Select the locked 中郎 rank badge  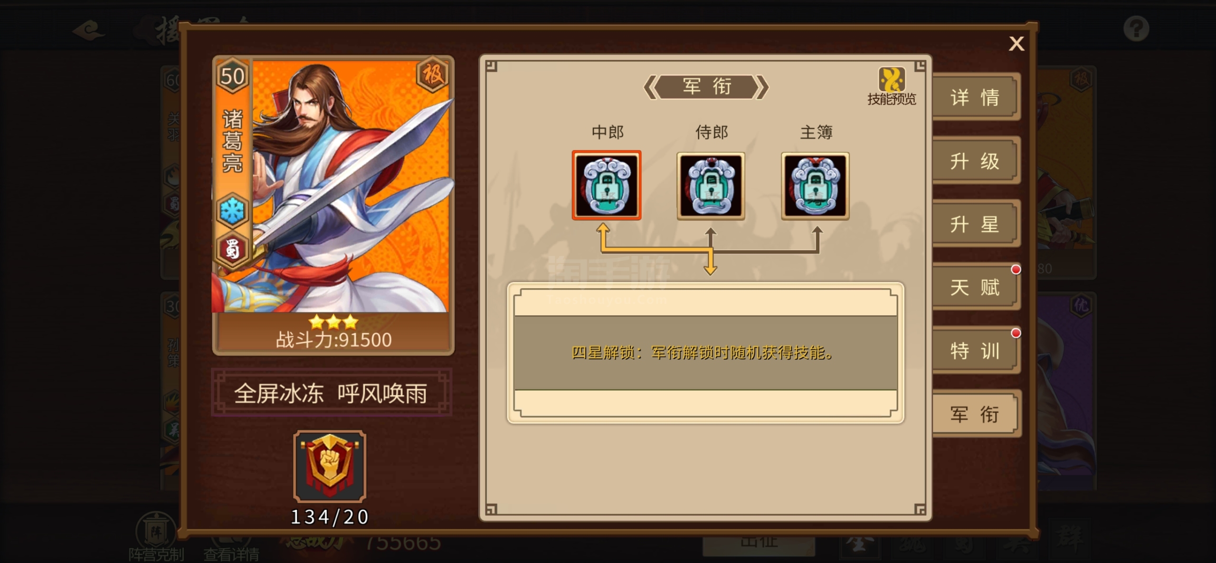tap(607, 186)
